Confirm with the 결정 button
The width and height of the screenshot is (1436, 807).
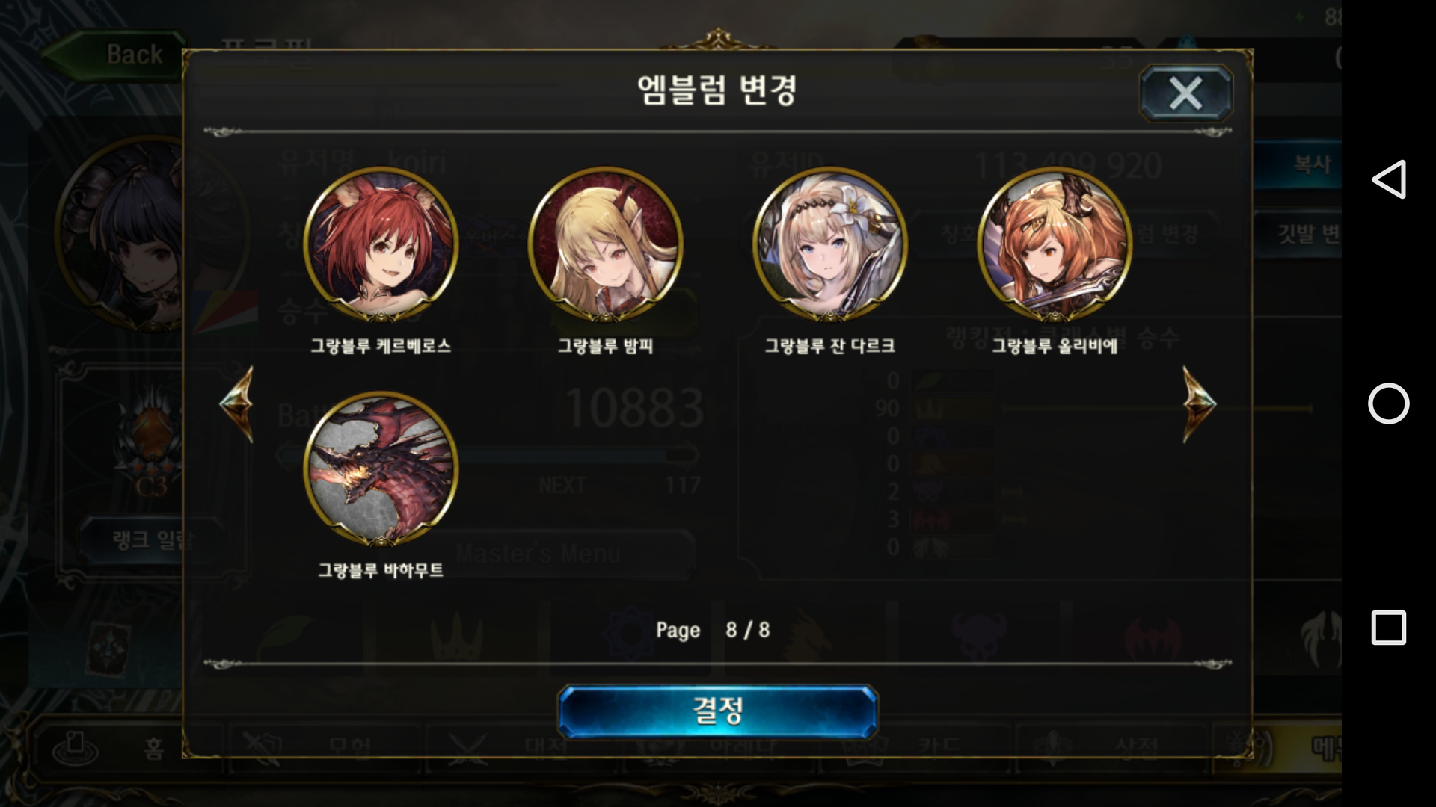[717, 711]
